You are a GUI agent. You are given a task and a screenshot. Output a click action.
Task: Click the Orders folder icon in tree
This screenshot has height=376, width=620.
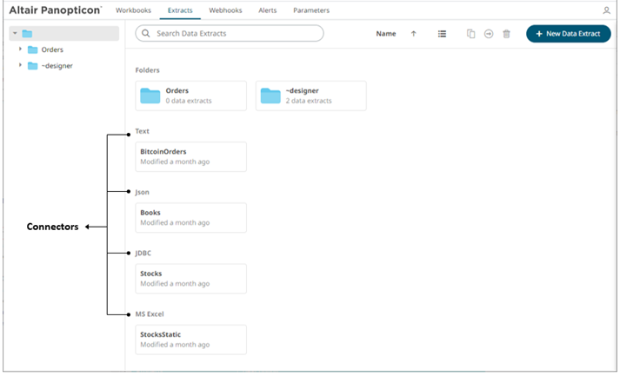32,49
